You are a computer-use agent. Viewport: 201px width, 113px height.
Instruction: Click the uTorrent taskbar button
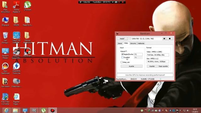[43, 110]
